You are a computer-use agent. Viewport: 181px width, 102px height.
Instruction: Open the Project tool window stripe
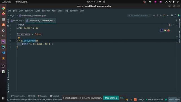click(x=8, y=23)
